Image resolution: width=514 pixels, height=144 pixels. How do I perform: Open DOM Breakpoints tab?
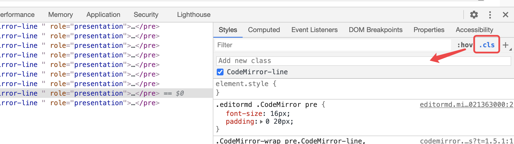pyautogui.click(x=376, y=30)
